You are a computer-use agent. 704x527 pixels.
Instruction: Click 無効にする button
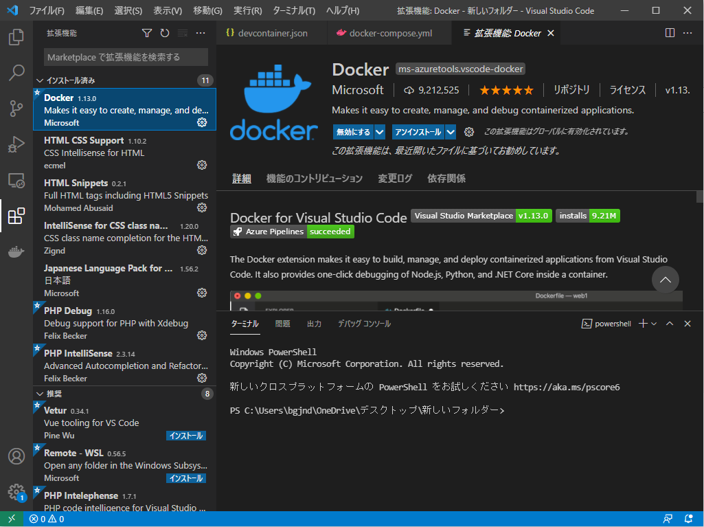pos(353,132)
